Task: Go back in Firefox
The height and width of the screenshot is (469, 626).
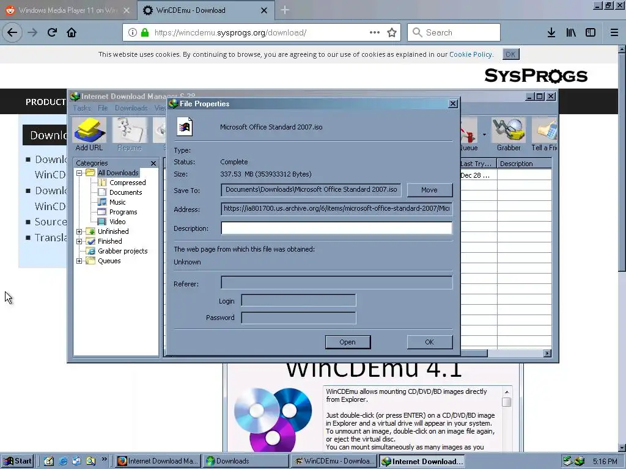Action: (12, 32)
